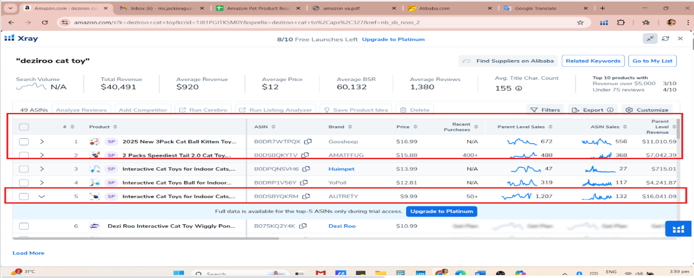The image size is (694, 278).
Task: Switch to Amazon Pet Product Research tab
Action: (x=257, y=8)
